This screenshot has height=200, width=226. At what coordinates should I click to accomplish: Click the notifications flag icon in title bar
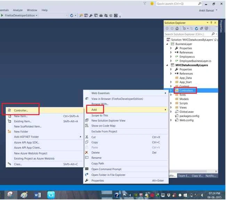145,3
